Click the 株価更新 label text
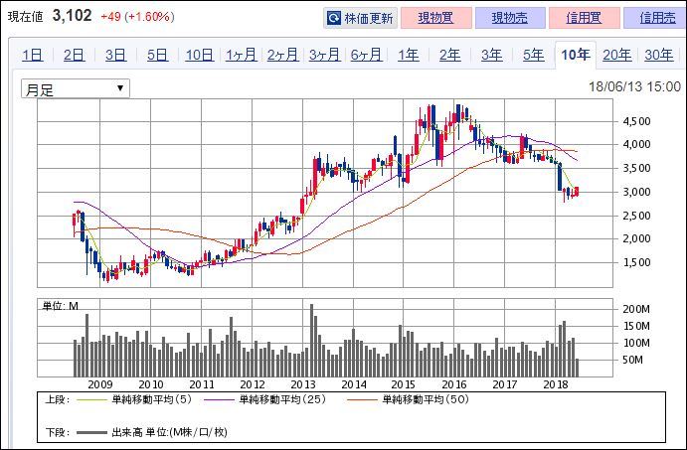This screenshot has height=450, width=687. tap(369, 19)
